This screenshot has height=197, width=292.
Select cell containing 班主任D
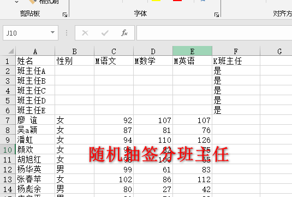tap(35, 101)
